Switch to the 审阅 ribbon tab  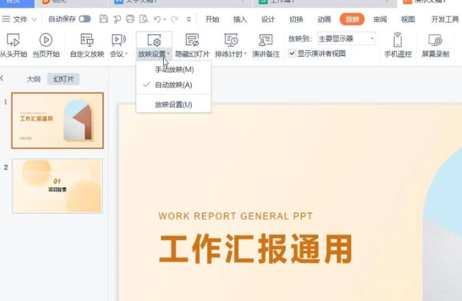380,20
